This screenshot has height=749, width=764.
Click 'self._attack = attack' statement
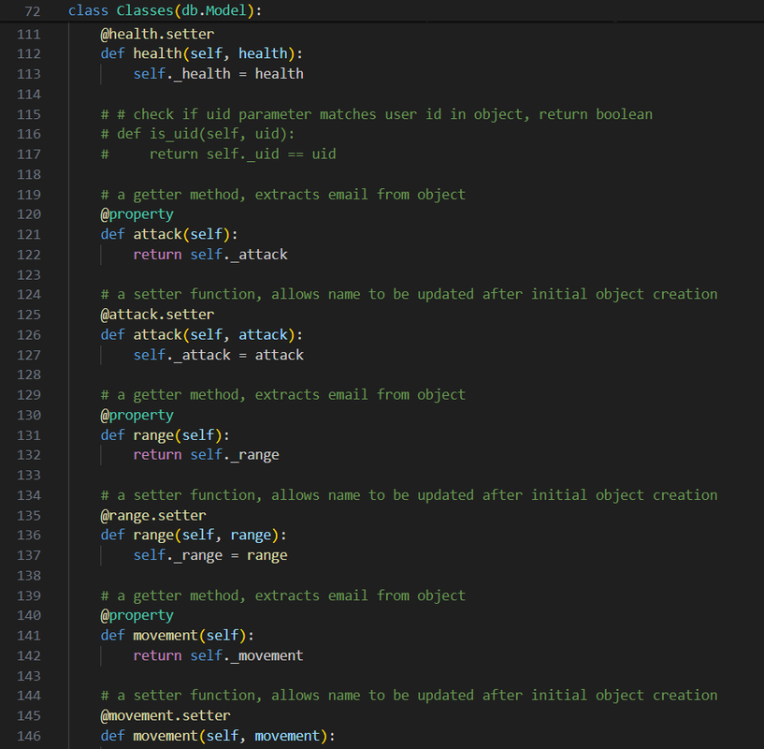coord(218,355)
